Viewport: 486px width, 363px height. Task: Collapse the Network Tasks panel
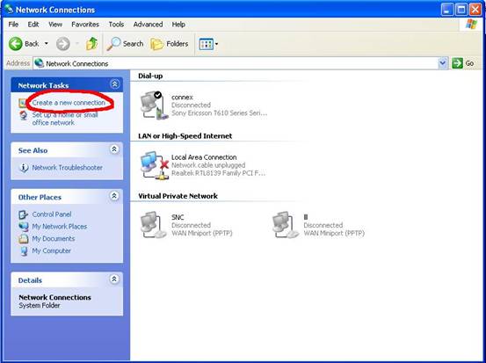point(114,84)
